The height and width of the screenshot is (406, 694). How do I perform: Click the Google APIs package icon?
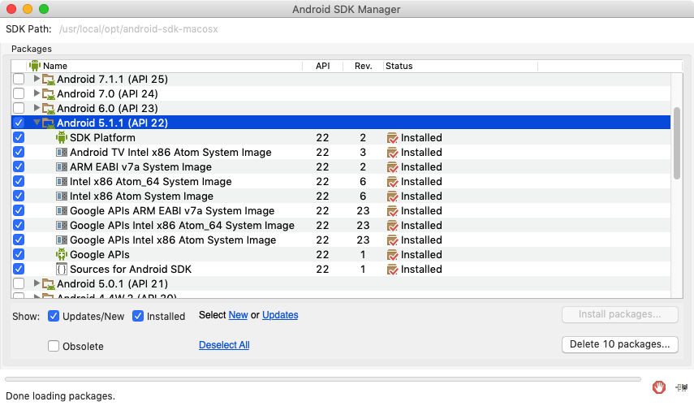(x=62, y=255)
